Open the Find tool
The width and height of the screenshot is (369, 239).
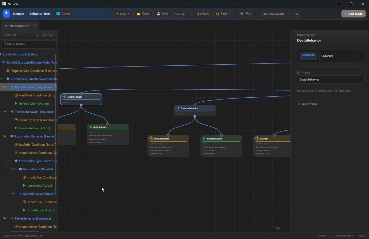[246, 14]
